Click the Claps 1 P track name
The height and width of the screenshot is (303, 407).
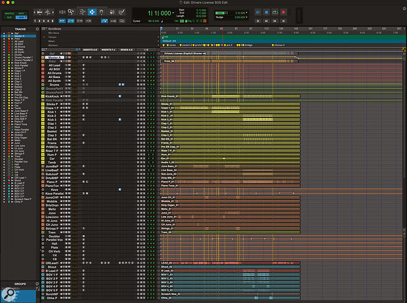[x=52, y=108]
